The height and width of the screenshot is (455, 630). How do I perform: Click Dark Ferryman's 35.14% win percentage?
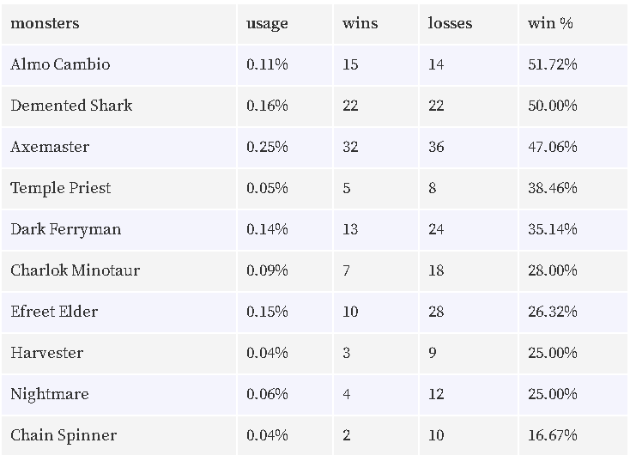[553, 229]
